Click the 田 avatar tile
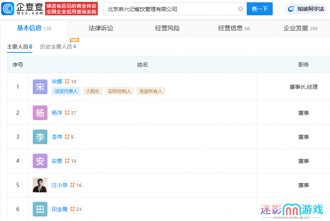Image resolution: width=330 pixels, height=221 pixels. [x=40, y=209]
